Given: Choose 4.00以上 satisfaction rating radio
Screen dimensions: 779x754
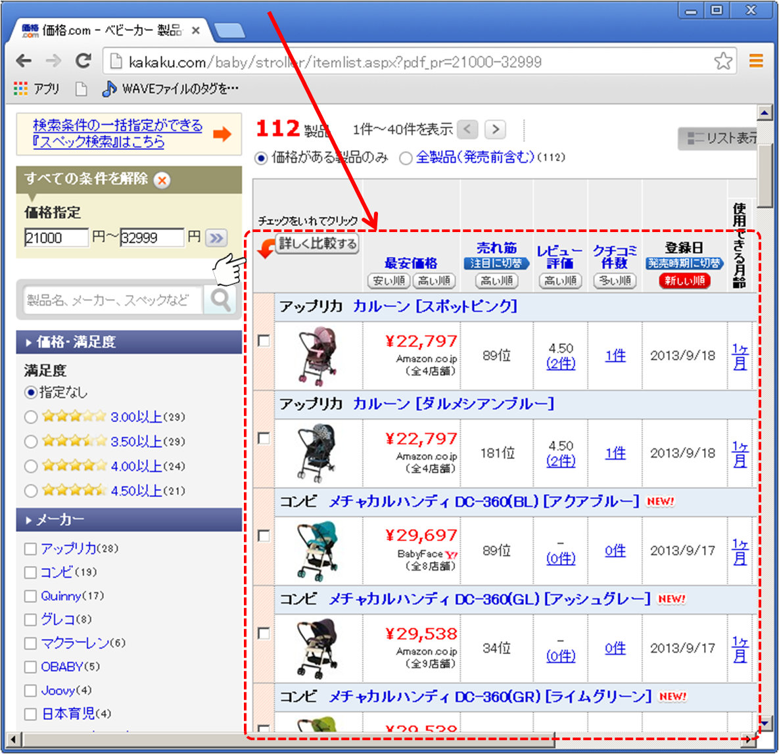Looking at the screenshot, I should coord(30,466).
